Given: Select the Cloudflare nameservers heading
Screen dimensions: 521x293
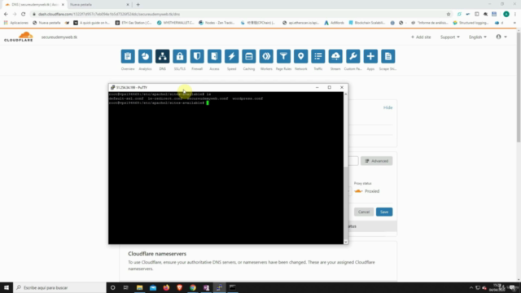Looking at the screenshot, I should (x=157, y=254).
